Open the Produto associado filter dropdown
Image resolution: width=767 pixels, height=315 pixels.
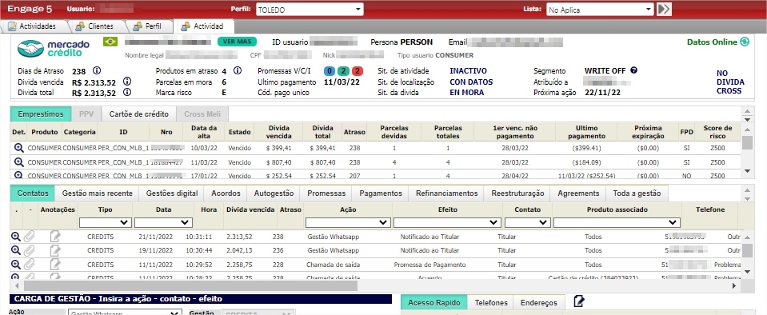pyautogui.click(x=617, y=222)
